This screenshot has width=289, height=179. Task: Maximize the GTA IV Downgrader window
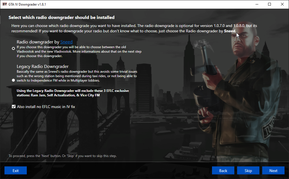[x=269, y=4]
